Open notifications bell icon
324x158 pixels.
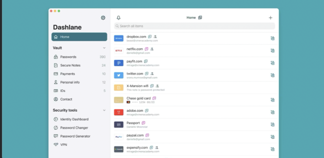coord(119,18)
